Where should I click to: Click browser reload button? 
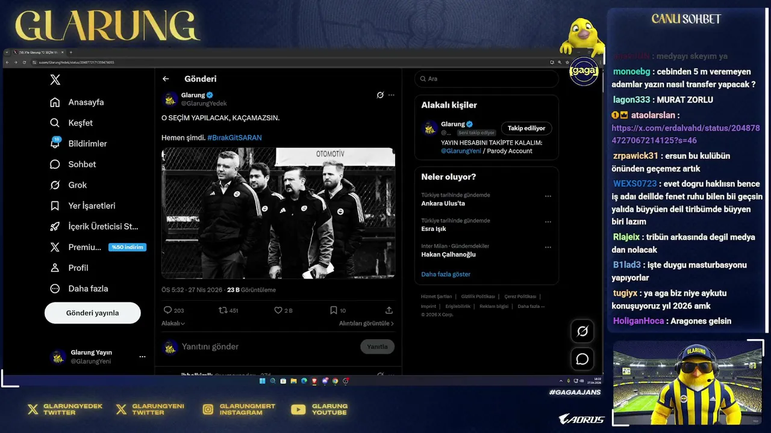[23, 63]
